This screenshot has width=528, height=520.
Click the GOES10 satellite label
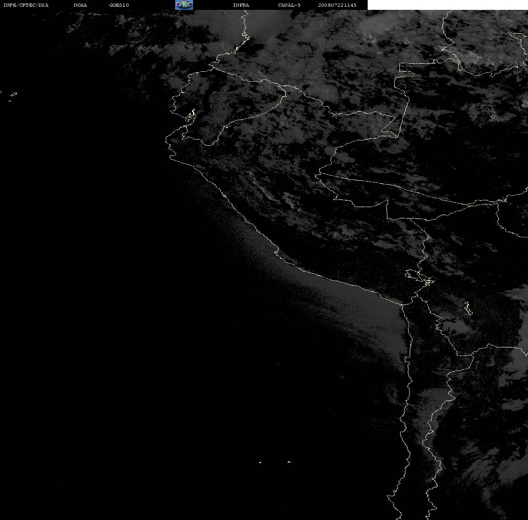119,5
